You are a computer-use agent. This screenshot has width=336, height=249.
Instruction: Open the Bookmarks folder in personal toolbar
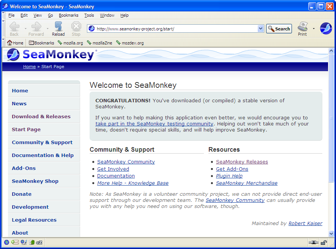coord(41,43)
